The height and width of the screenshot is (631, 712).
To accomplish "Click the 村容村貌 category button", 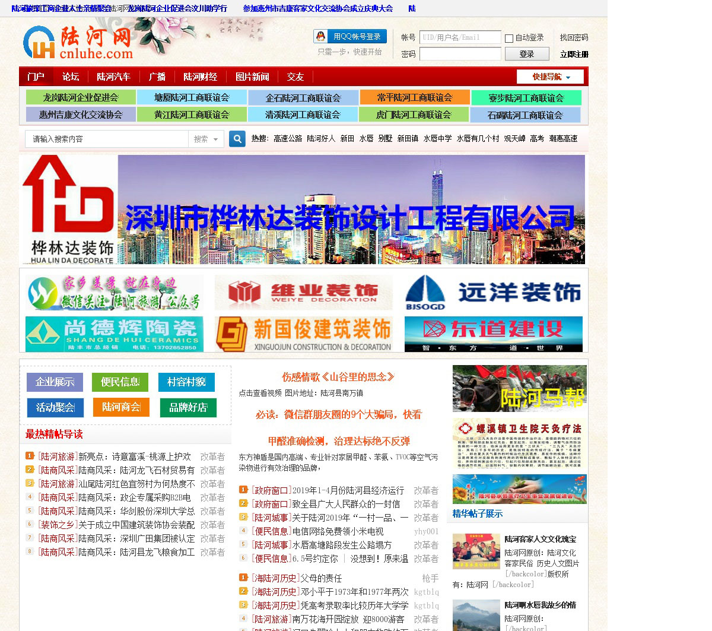I will point(186,382).
